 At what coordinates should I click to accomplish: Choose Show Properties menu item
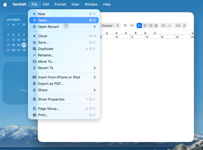pos(64,99)
